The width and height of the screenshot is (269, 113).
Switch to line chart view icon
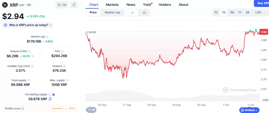(x=132, y=13)
